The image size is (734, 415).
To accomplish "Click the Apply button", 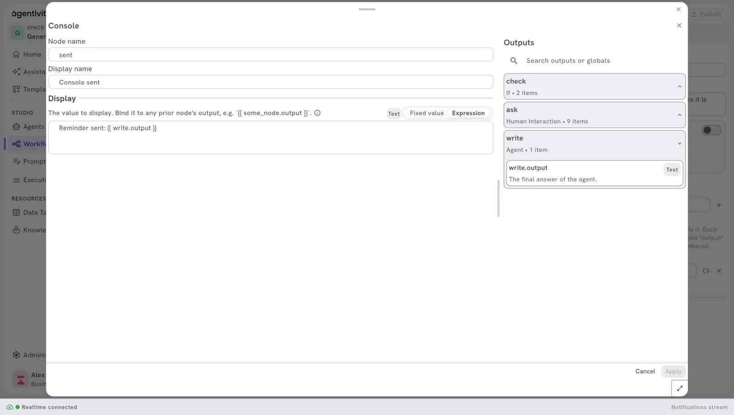I will [x=673, y=371].
